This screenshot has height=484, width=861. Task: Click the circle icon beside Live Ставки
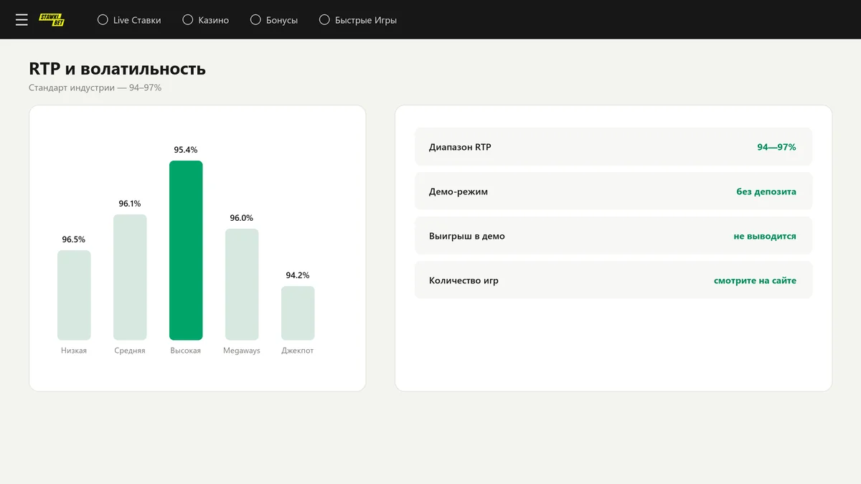point(103,20)
